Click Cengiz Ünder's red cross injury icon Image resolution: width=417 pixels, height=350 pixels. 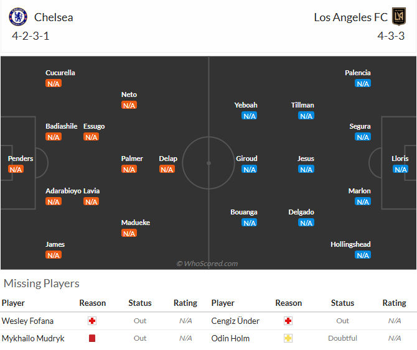coord(288,321)
